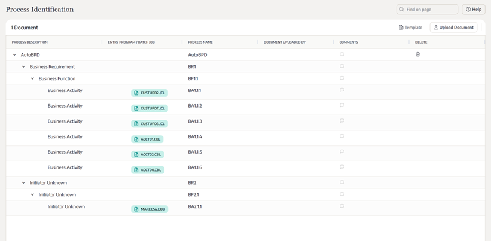
Task: Click the comment icon in the BR2 row
Action: (342, 182)
